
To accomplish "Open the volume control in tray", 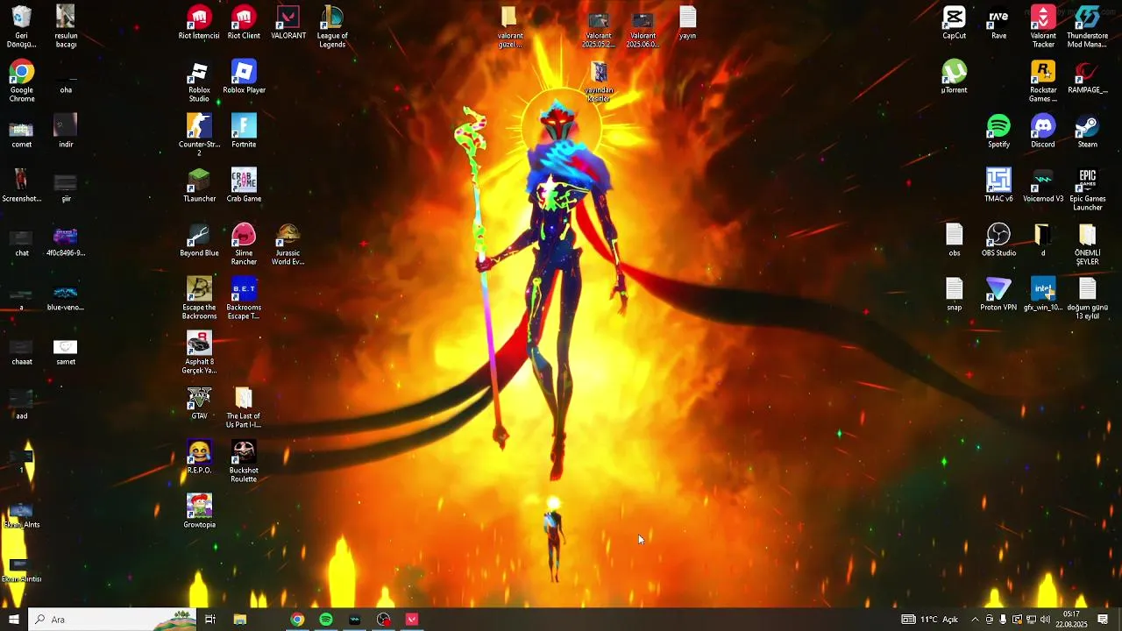I will click(1045, 620).
